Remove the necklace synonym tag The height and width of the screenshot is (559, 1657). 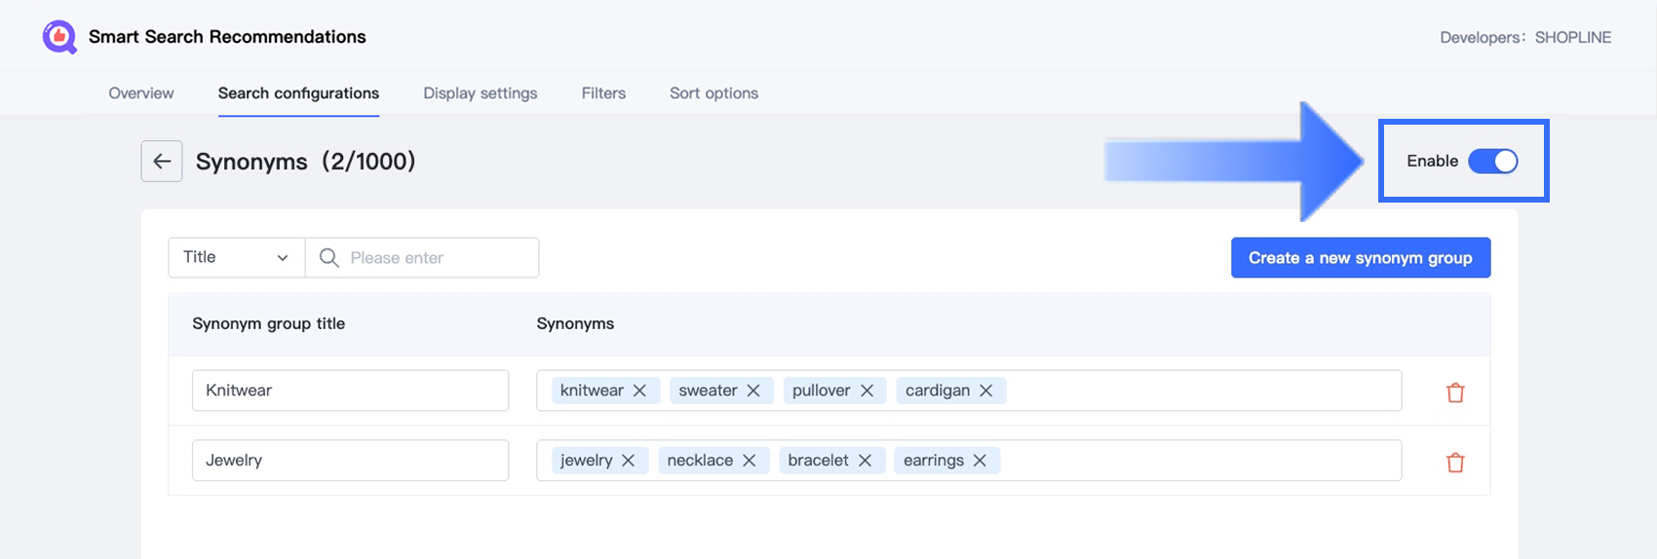(750, 461)
